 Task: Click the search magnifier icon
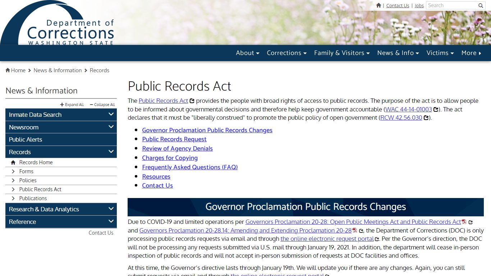tap(481, 6)
